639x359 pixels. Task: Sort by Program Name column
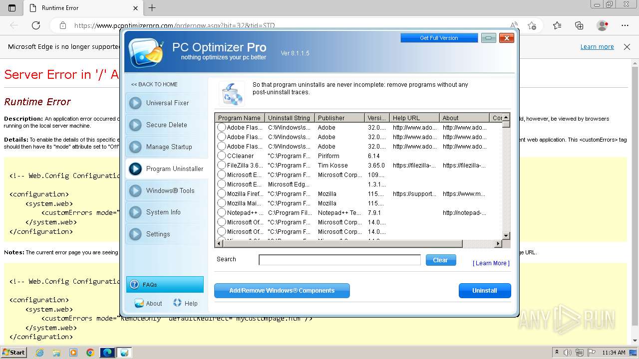tap(240, 118)
